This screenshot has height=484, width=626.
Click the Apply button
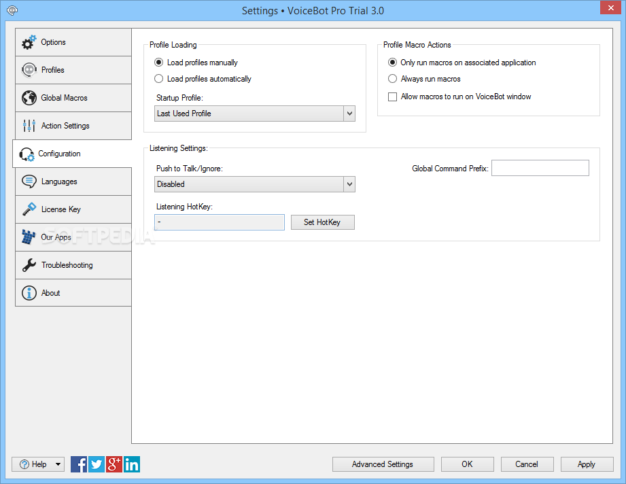coord(587,464)
